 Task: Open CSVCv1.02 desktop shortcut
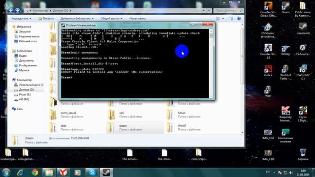[x=303, y=72]
